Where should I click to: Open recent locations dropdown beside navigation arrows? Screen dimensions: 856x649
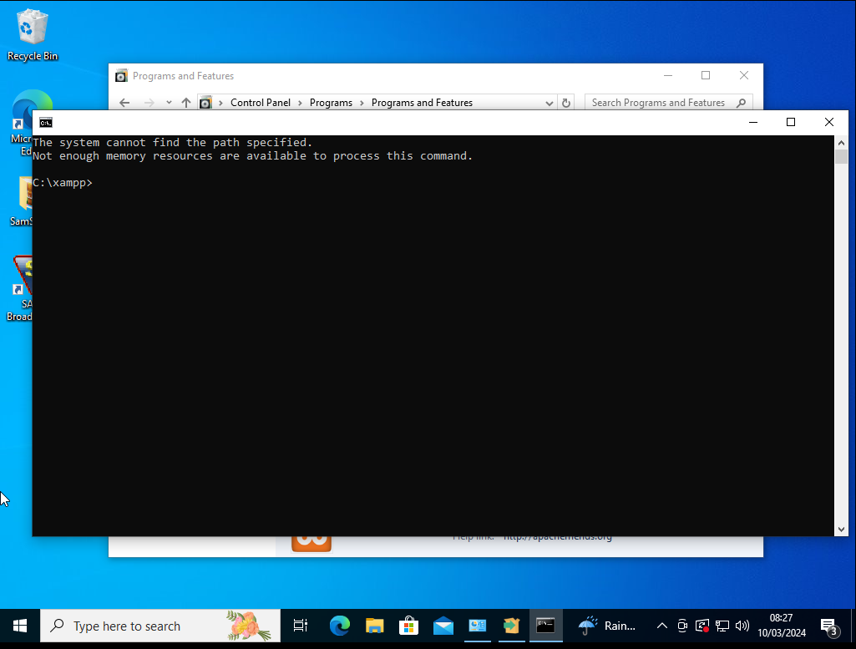click(169, 103)
